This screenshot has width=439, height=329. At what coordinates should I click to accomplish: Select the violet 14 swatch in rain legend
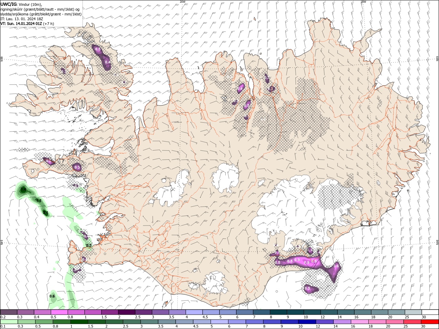tap(342, 322)
